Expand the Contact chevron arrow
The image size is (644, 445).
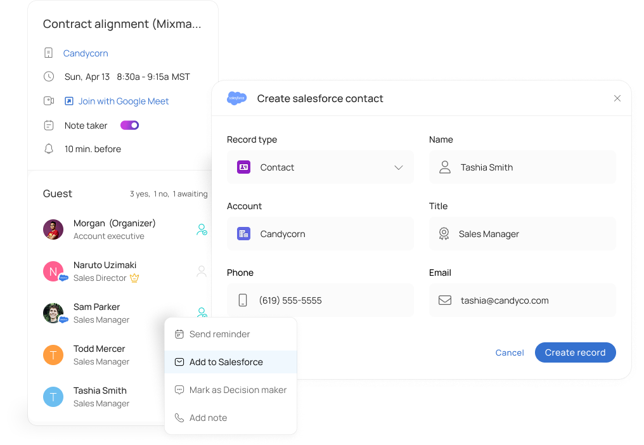[399, 167]
